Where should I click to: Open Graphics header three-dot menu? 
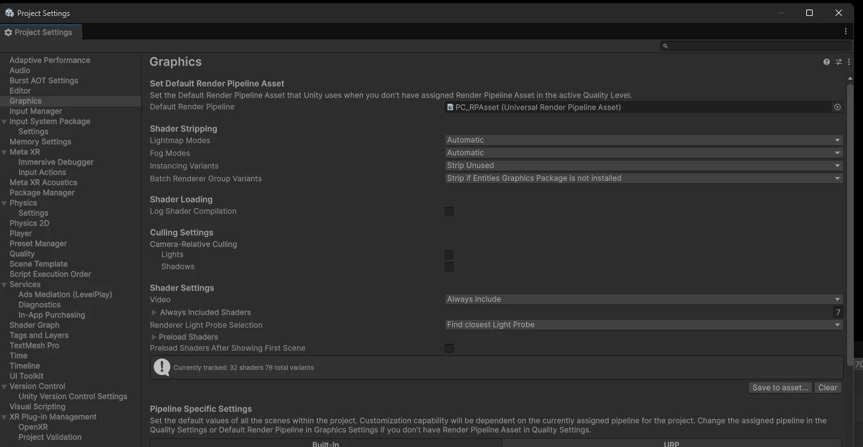[849, 62]
